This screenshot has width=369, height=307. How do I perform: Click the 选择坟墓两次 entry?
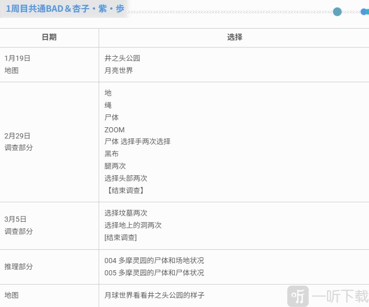point(126,213)
